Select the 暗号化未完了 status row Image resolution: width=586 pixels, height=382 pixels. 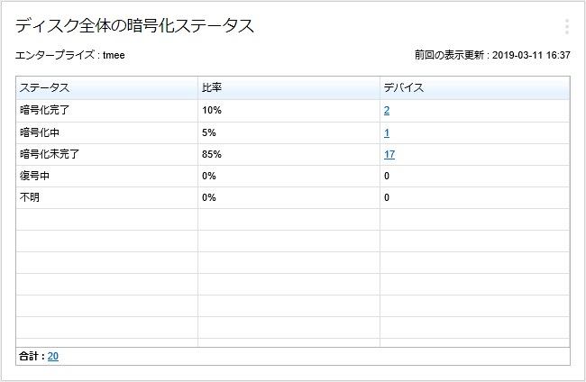pyautogui.click(x=49, y=154)
